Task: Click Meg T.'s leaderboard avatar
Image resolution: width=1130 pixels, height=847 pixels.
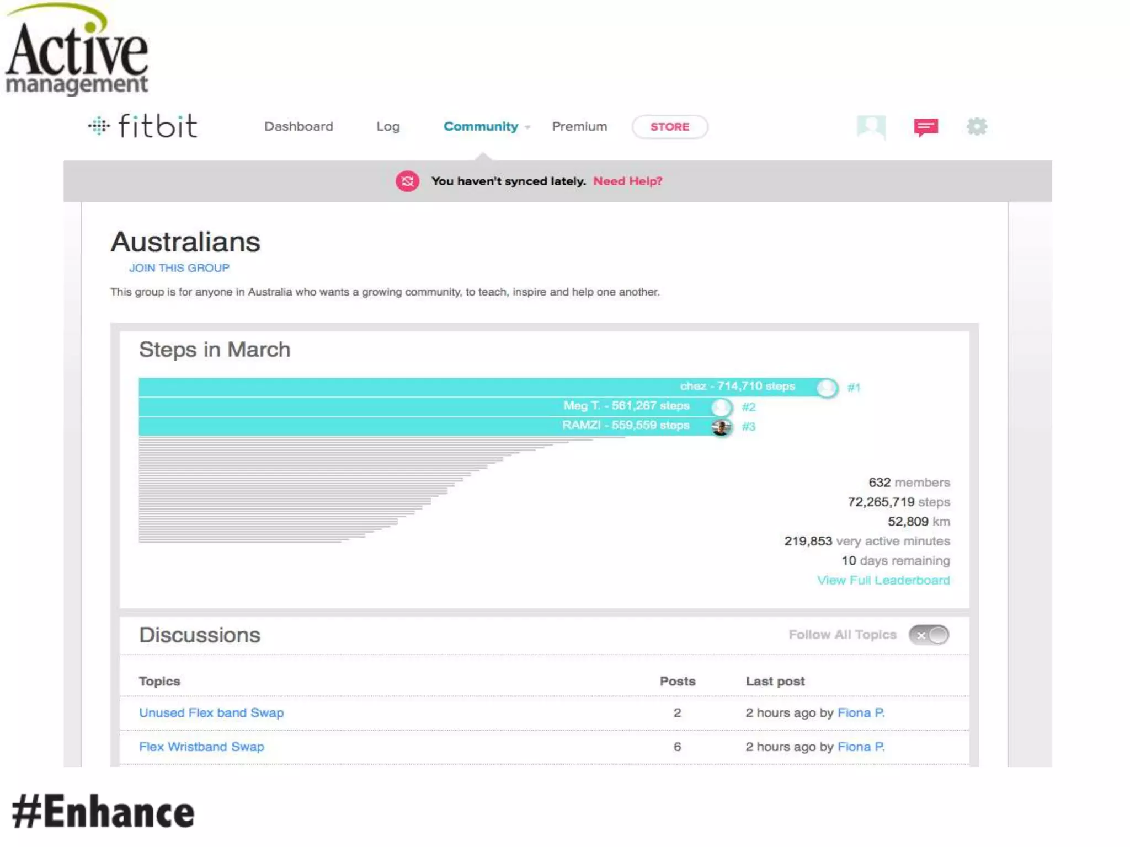Action: 721,408
